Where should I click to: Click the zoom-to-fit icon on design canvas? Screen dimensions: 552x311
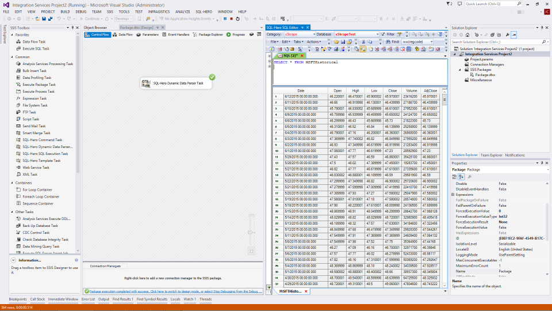pos(251,252)
